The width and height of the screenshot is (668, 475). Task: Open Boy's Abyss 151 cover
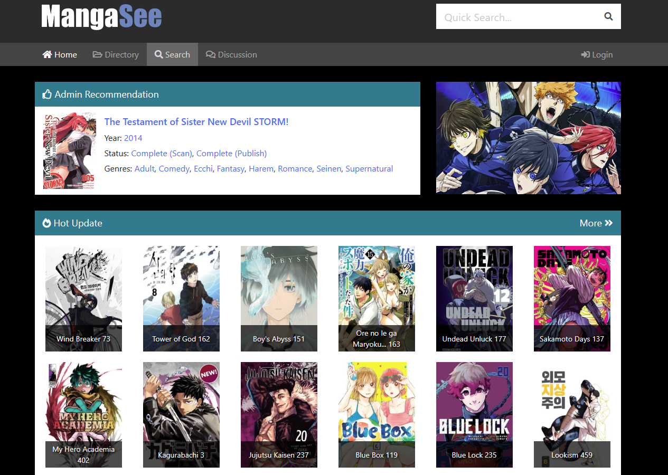[x=279, y=299]
